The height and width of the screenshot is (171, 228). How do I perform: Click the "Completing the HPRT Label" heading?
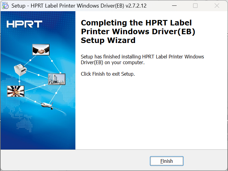pos(136,23)
